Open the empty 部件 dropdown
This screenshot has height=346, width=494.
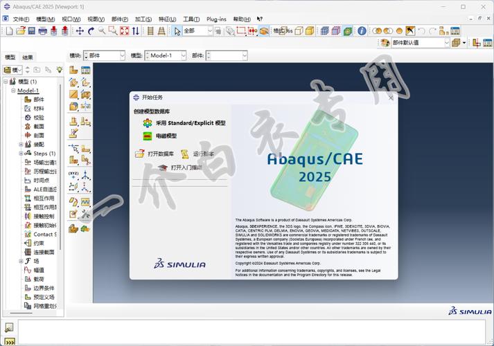tap(227, 55)
